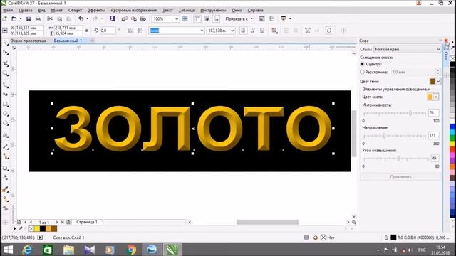Image resolution: width=456 pixels, height=256 pixels.
Task: Select Расстояние radio option
Action: [362, 72]
